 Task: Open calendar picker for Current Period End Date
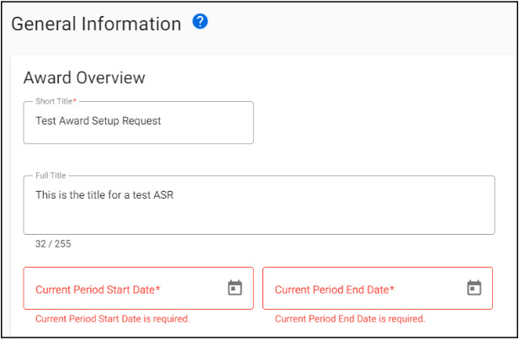[x=474, y=288]
